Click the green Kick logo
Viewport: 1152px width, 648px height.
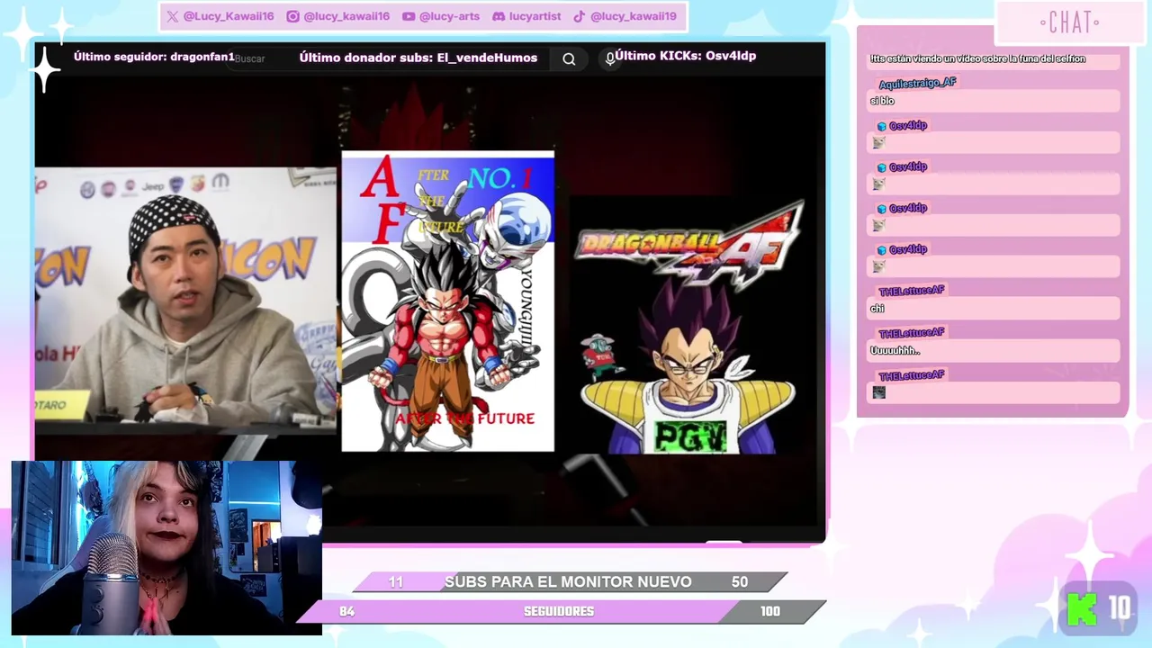1082,609
